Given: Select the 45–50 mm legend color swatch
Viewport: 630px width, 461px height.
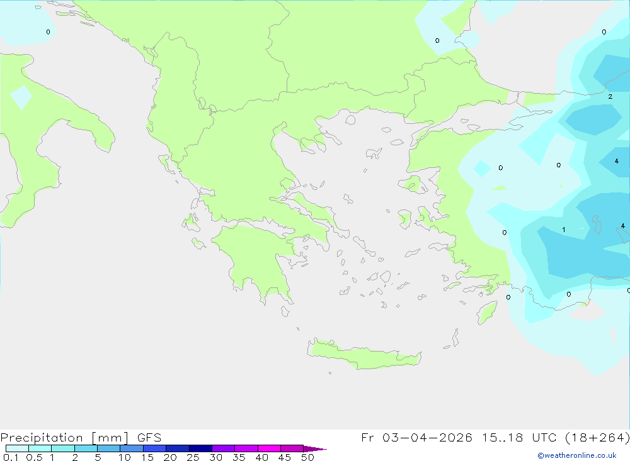Looking at the screenshot, I should (x=292, y=448).
